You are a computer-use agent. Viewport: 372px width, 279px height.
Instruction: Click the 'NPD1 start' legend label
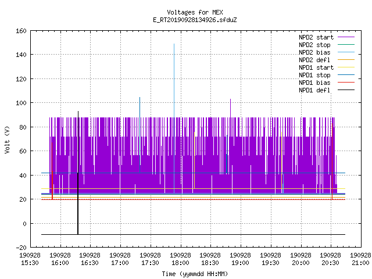[316, 67]
